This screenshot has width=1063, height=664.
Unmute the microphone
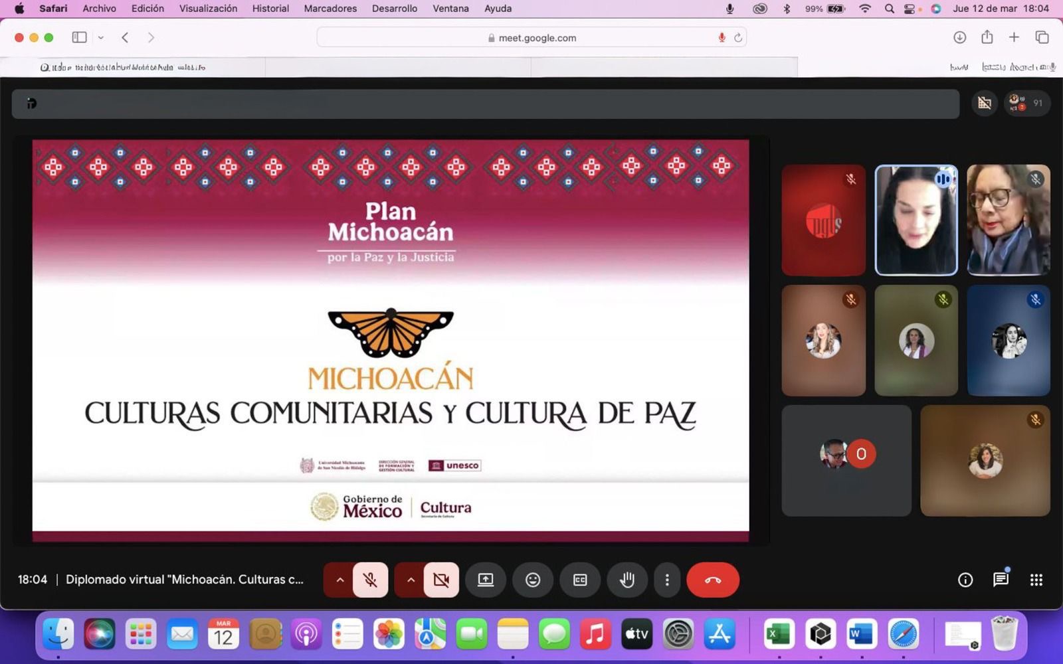pyautogui.click(x=370, y=580)
